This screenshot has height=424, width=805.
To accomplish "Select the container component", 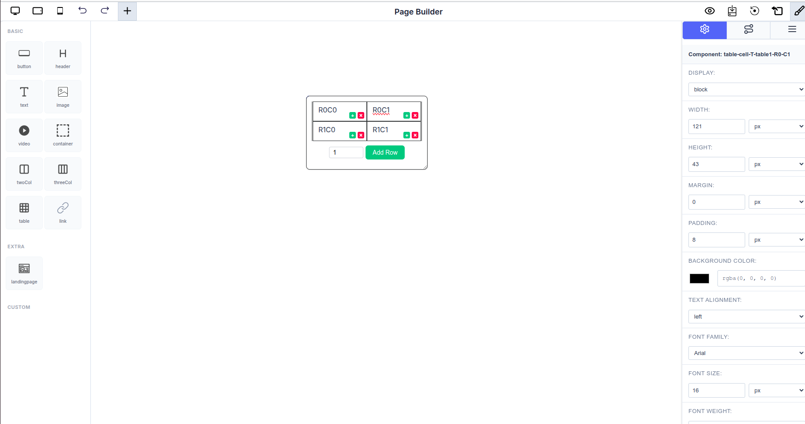I will (x=63, y=135).
